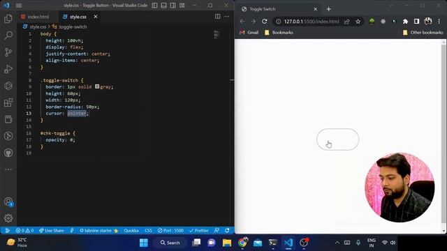The image size is (447, 251).
Task: Share this page icon in address bar
Action: [347, 22]
